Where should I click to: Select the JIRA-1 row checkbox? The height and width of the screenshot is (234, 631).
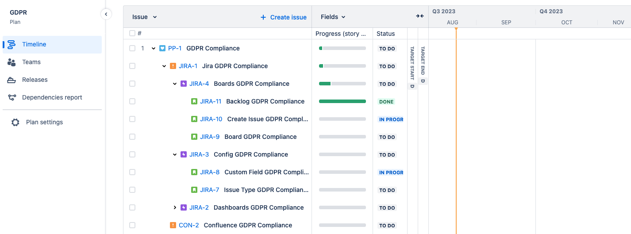(x=132, y=66)
